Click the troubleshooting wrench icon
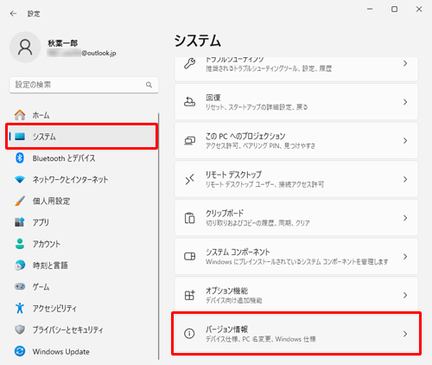 189,63
